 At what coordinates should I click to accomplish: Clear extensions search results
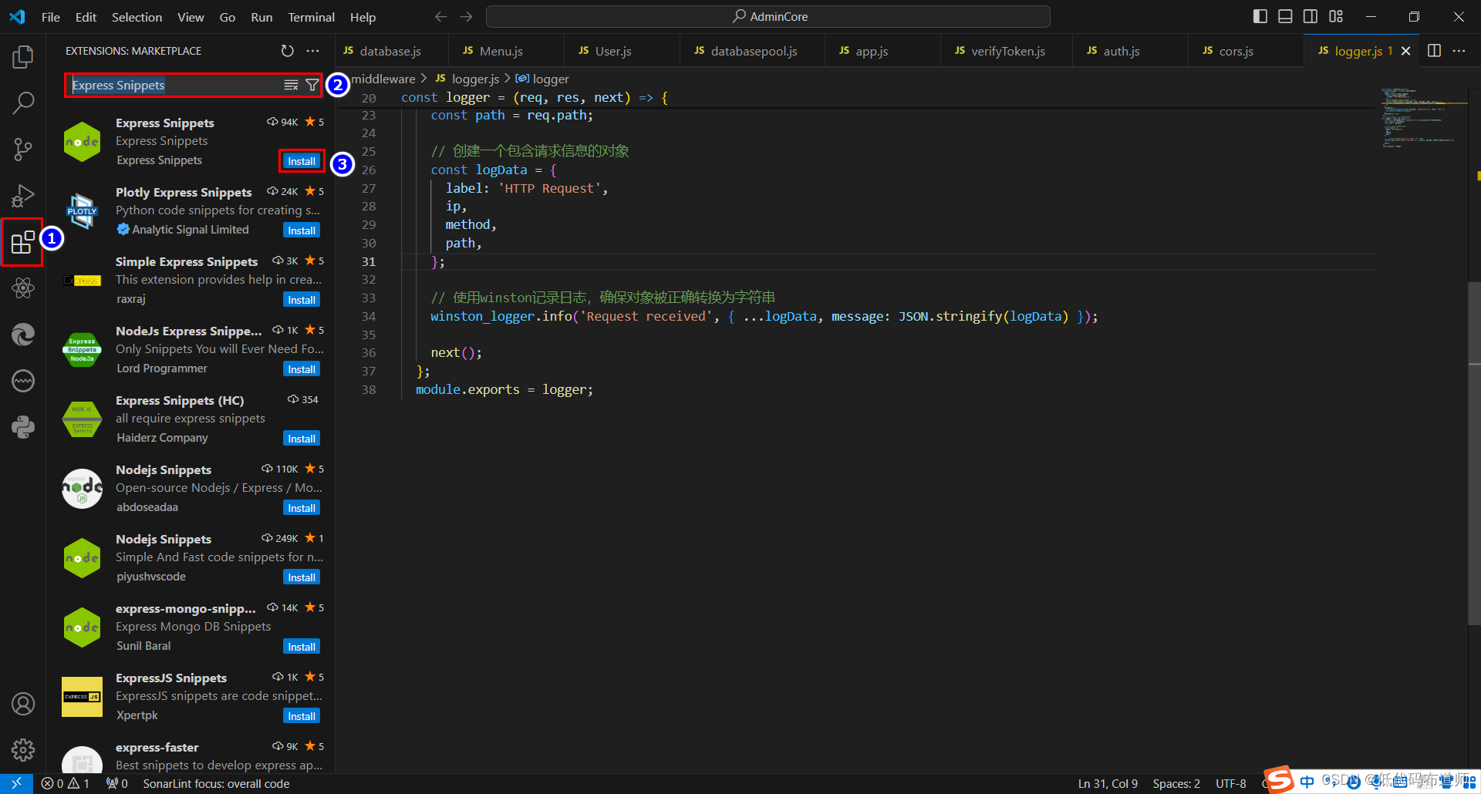click(291, 86)
